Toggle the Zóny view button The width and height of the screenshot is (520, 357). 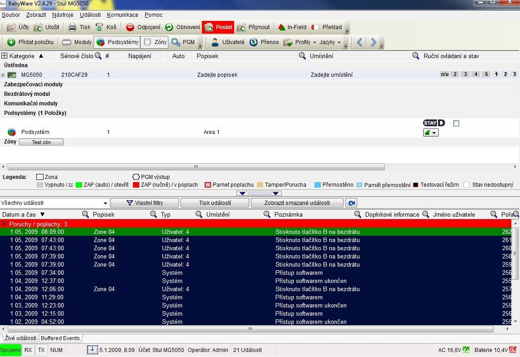(x=154, y=42)
